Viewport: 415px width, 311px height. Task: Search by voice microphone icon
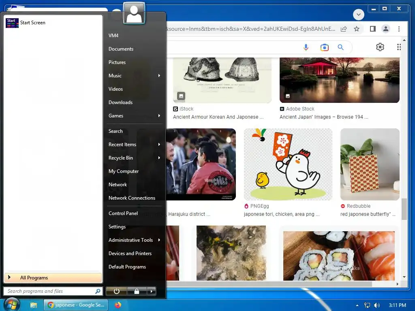pos(306,47)
